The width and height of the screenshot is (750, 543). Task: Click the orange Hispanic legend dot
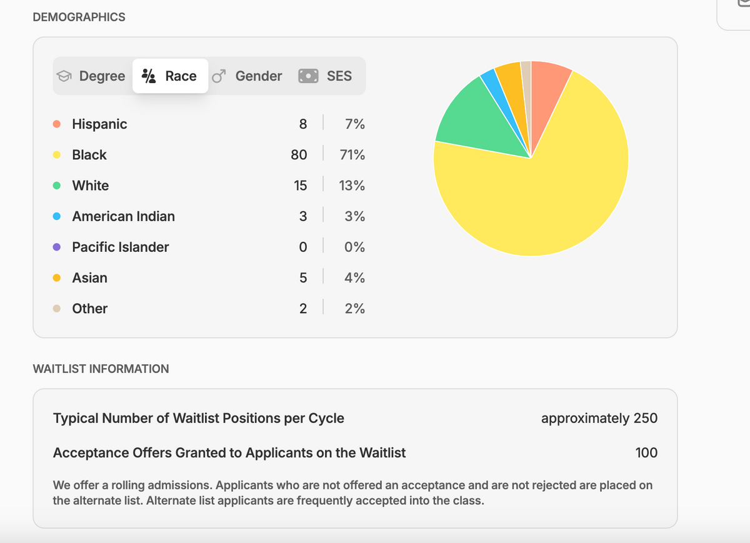(x=57, y=124)
